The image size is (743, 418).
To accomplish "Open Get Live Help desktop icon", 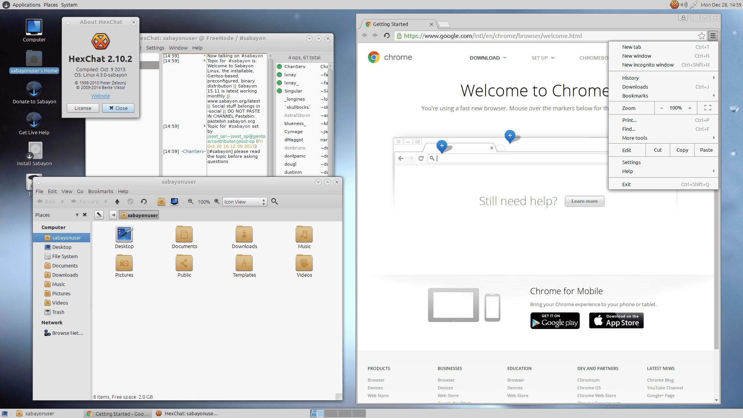I will [x=34, y=124].
